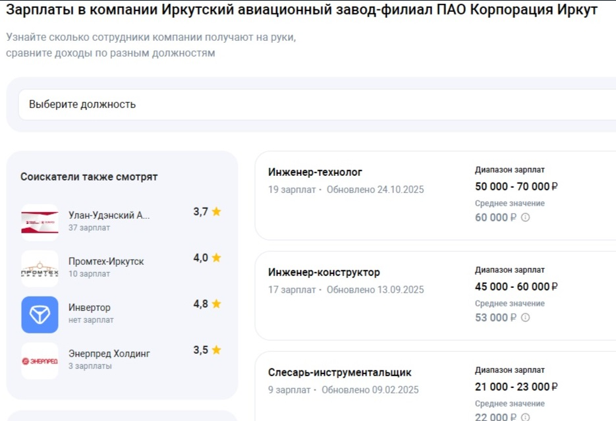The height and width of the screenshot is (421, 616).
Task: Click the 'Соискатели также смотрят' heading
Action: coord(89,177)
